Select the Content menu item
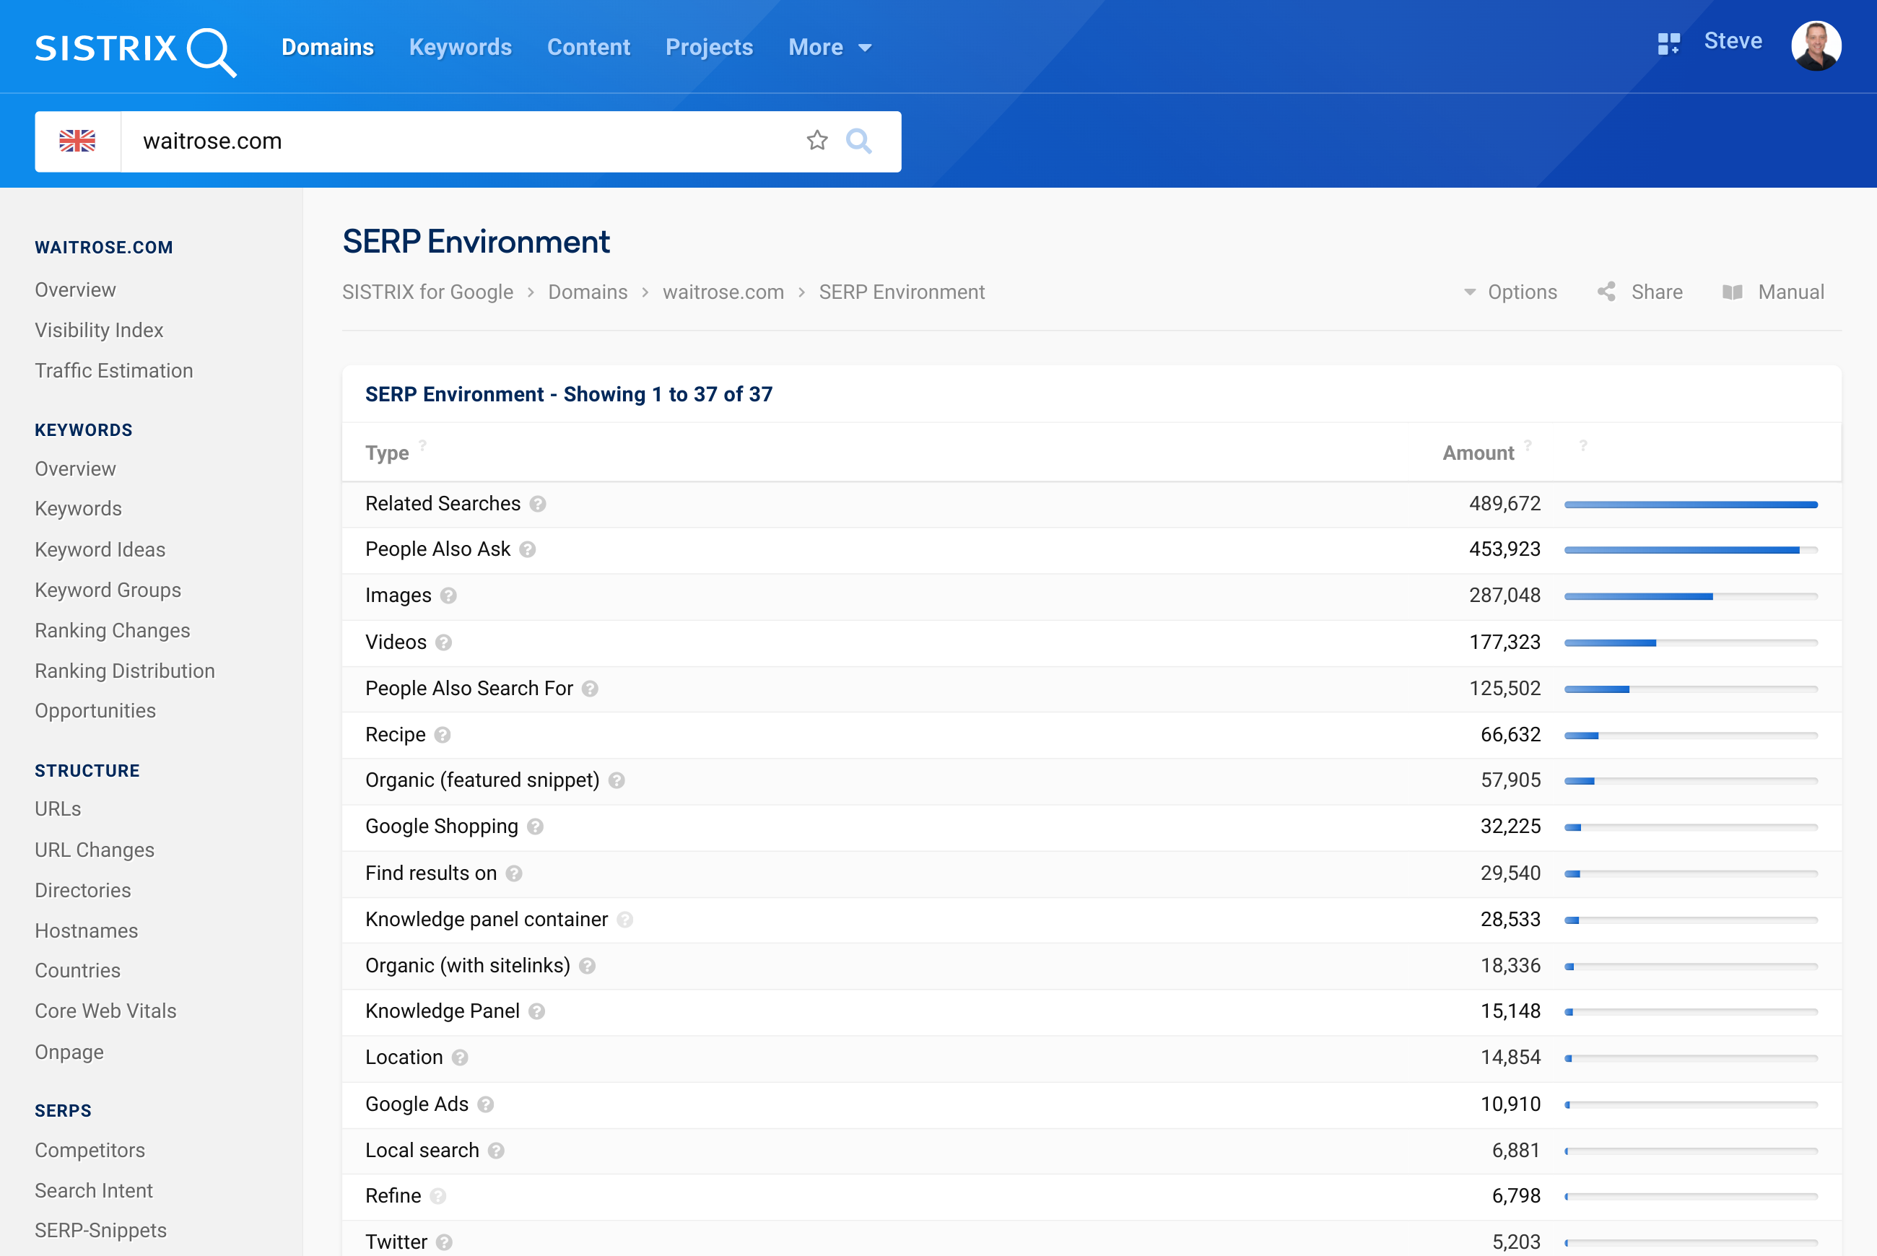 pos(589,45)
